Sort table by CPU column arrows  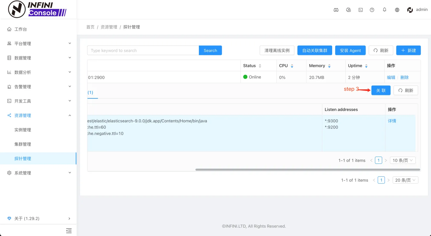pyautogui.click(x=292, y=66)
